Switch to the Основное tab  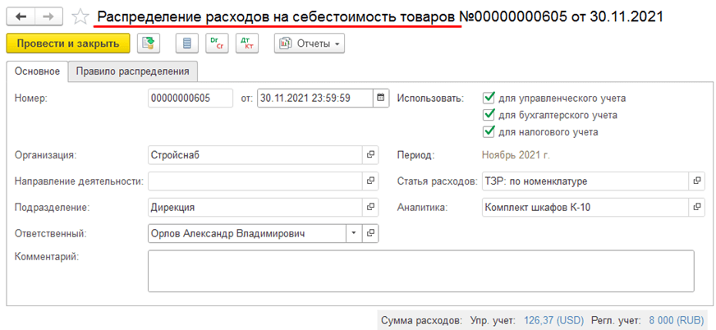point(37,71)
